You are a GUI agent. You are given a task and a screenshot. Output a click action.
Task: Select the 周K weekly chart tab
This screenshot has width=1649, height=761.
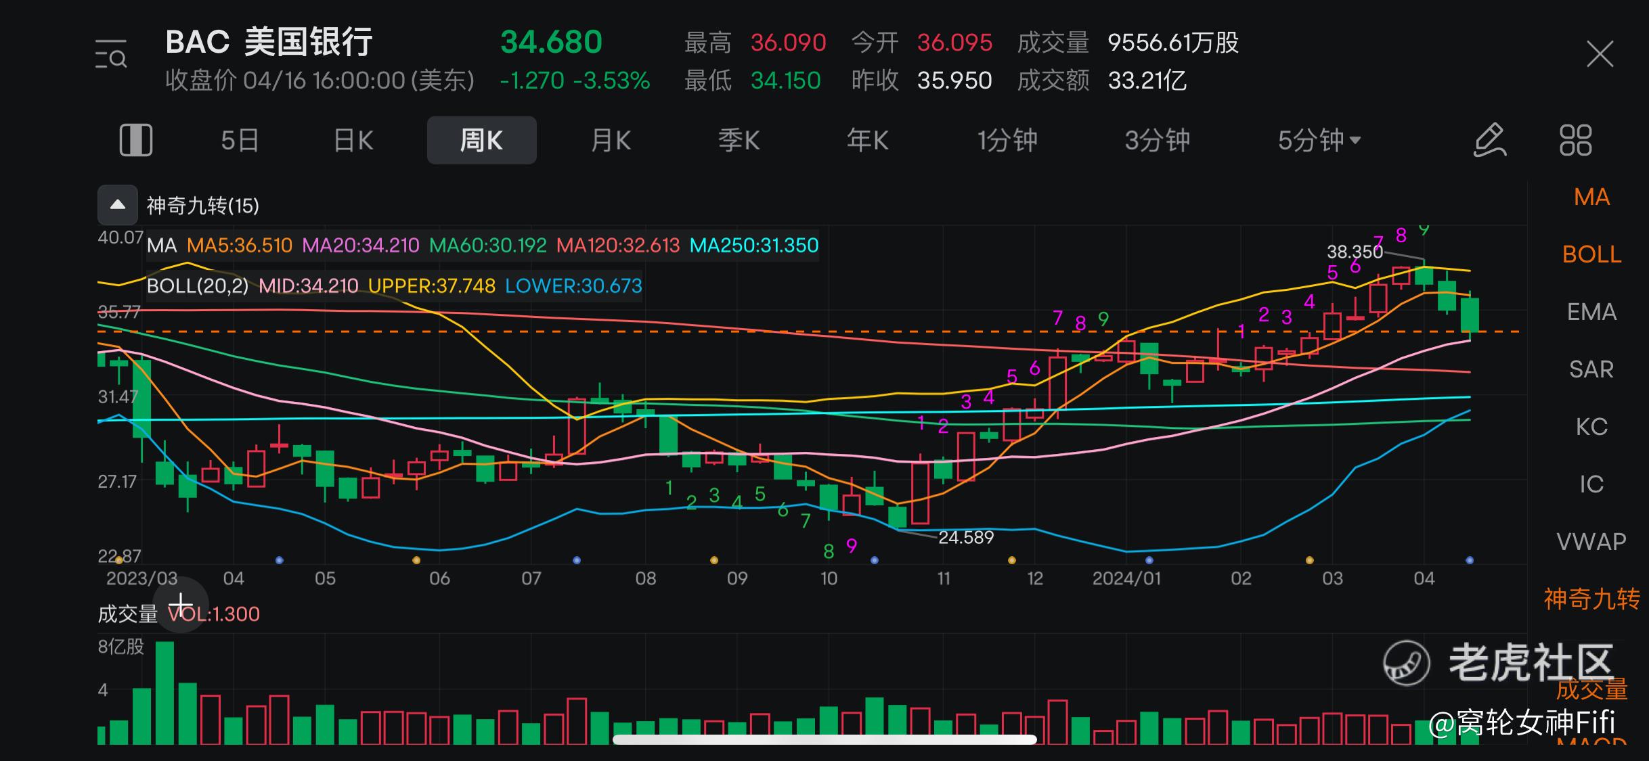click(481, 140)
